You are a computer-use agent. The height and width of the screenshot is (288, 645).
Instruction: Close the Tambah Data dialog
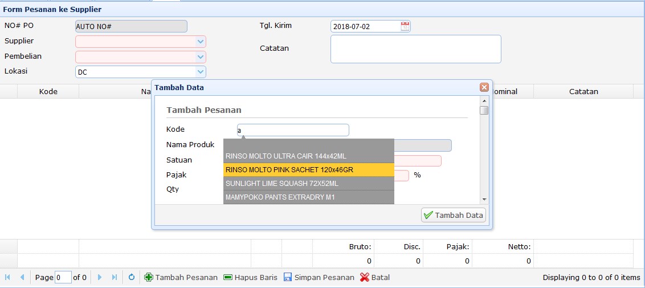coord(484,87)
